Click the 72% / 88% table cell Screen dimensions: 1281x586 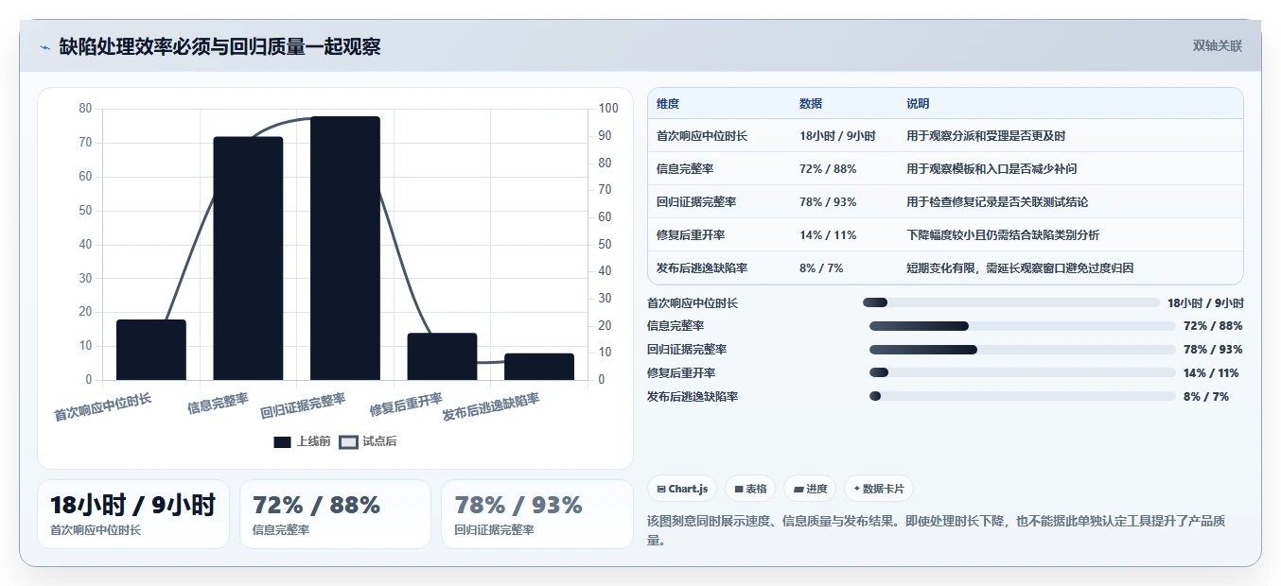coord(828,169)
